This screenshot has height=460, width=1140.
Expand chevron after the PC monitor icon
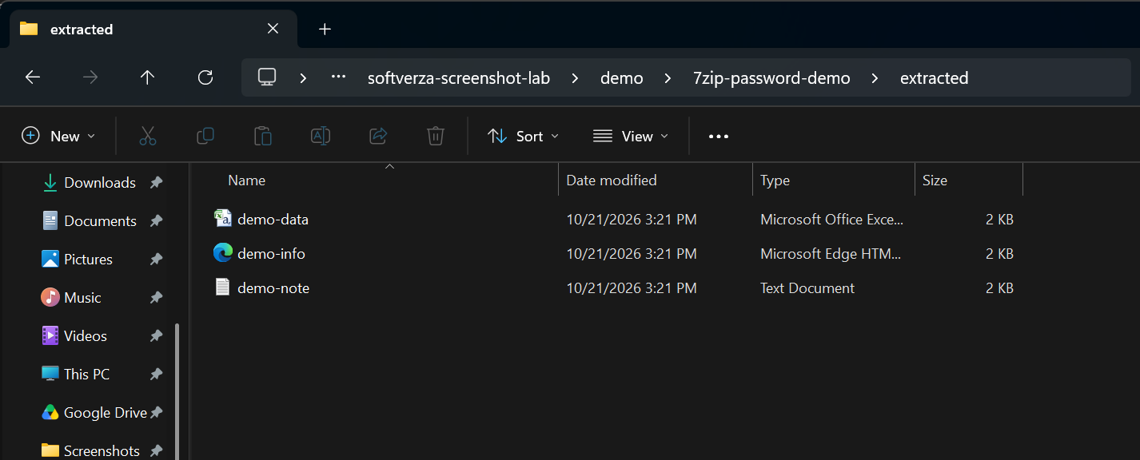(x=303, y=78)
